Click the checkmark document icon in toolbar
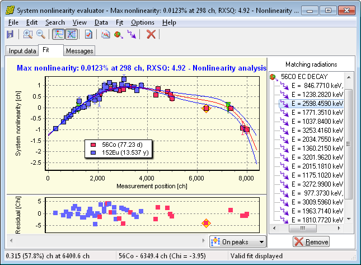This screenshot has height=265, width=361. click(88, 35)
